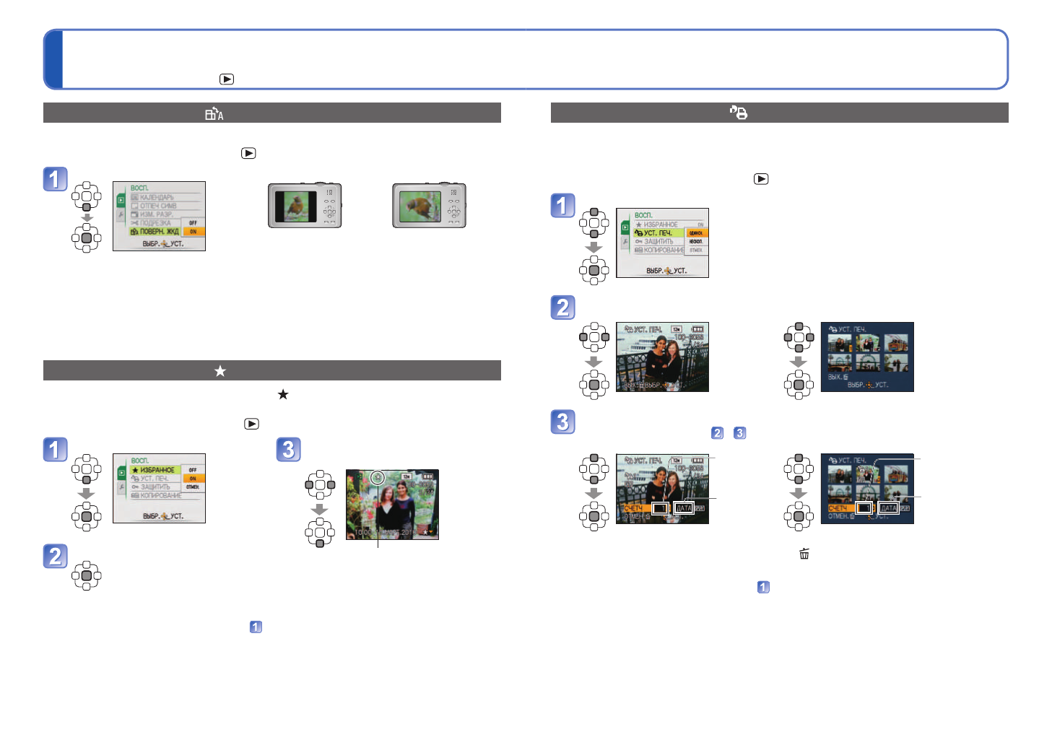The height and width of the screenshot is (745, 1052).
Task: Click the print count box beside СЧЕТЧ on single-photo screen
Action: tap(660, 508)
